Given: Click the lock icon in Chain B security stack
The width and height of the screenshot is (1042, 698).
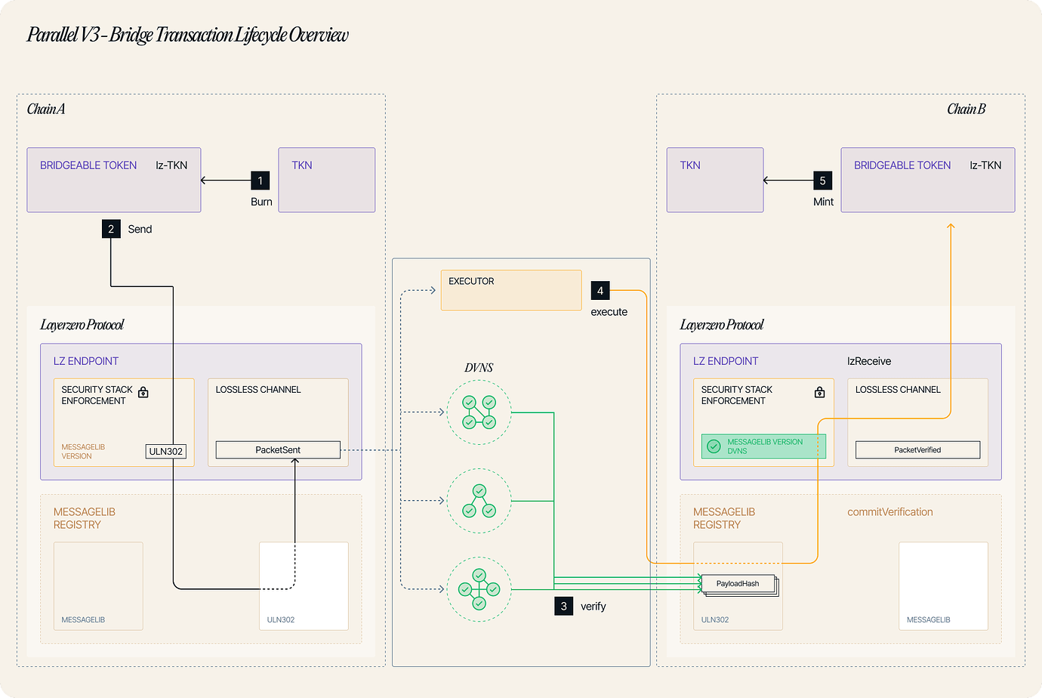Looking at the screenshot, I should point(819,392).
